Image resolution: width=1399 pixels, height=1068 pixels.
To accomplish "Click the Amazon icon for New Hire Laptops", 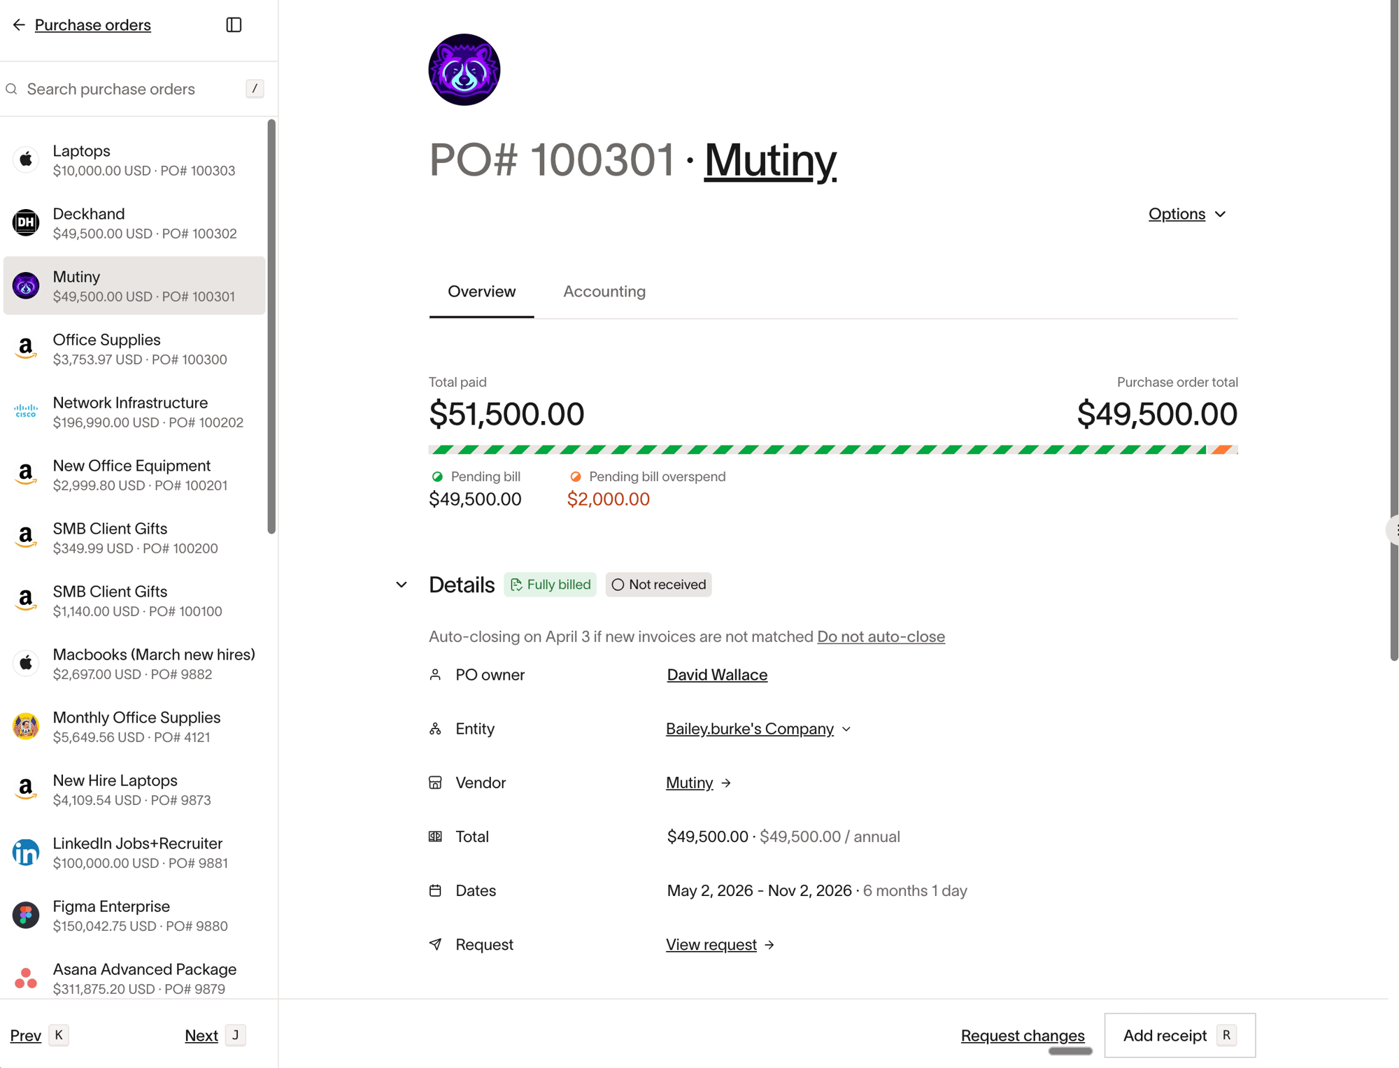I will pyautogui.click(x=26, y=789).
